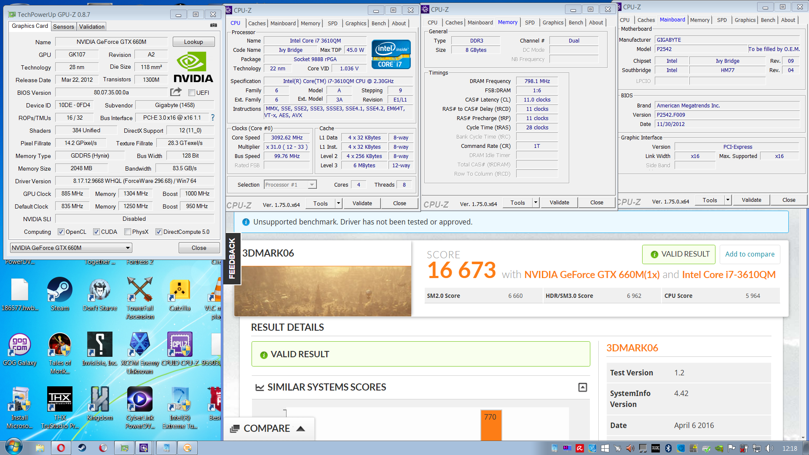Click the CPU-Z taskbar button
This screenshot has height=455, width=809.
tap(144, 448)
